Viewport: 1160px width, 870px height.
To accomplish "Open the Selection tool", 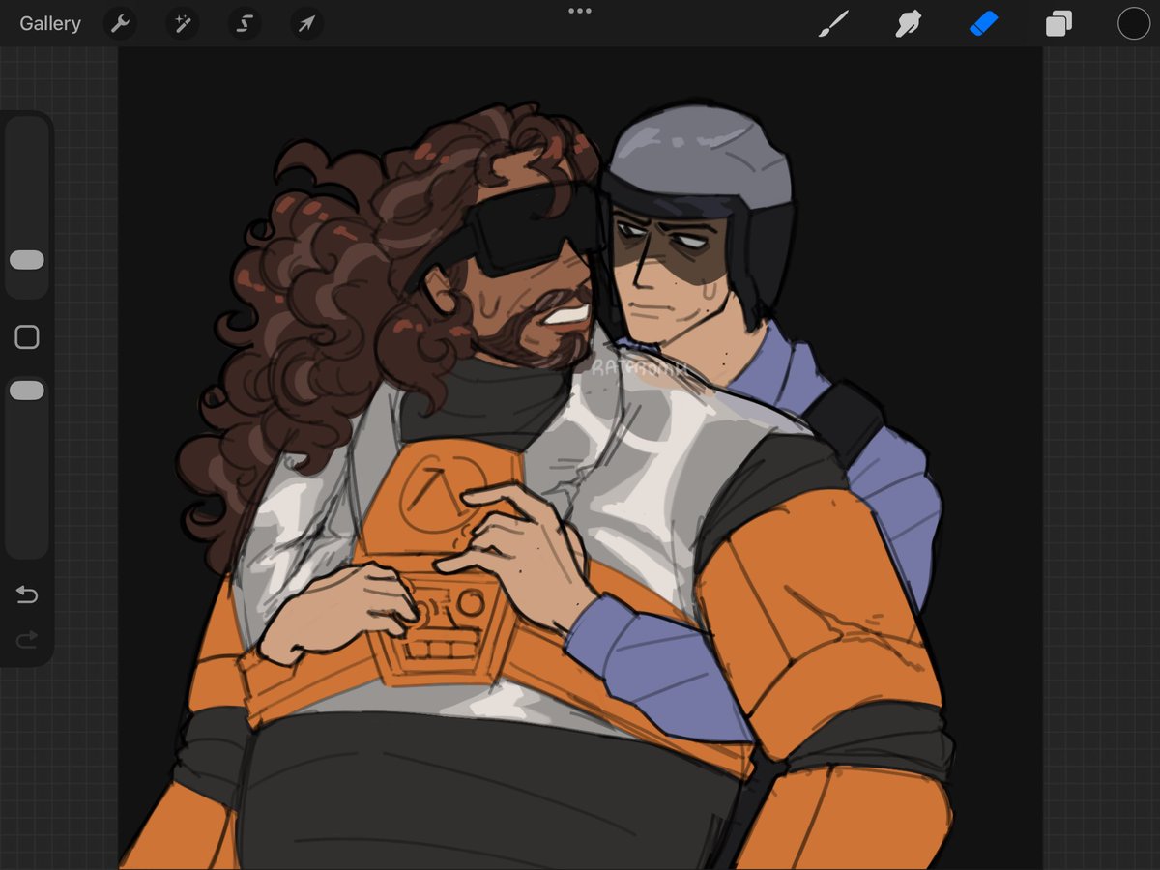I will [x=245, y=24].
